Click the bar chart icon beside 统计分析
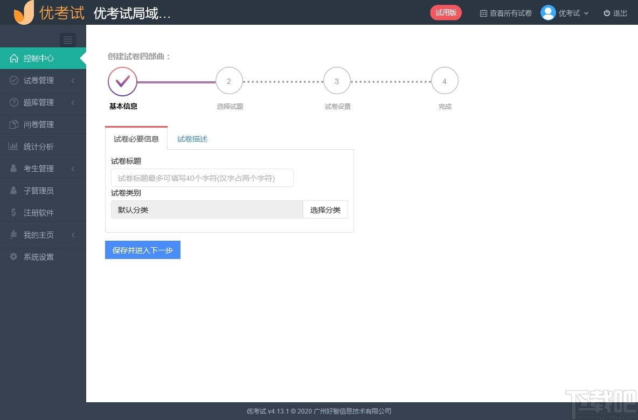The width and height of the screenshot is (638, 420). click(13, 146)
